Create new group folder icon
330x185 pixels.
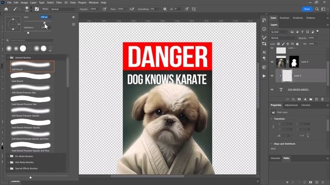(311, 99)
